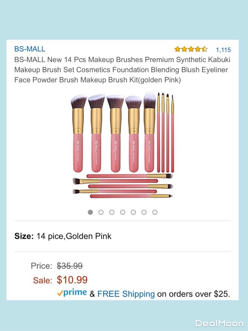Click the bottom horizontal brush in the photo
Image resolution: width=248 pixels, height=331 pixels.
[122, 196]
